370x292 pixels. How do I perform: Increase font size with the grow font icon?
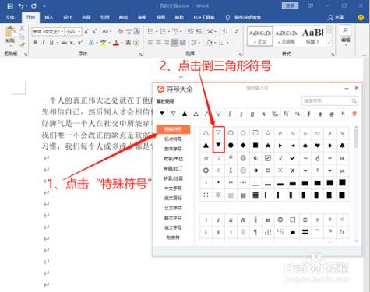[x=86, y=32]
